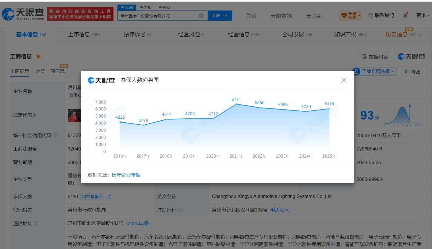432x249 pixels.
Task: Click the 2022年 data point 6260
Action: point(260,108)
